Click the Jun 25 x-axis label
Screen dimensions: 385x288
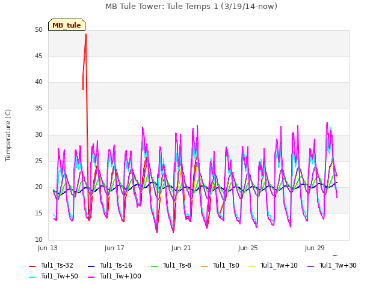tap(248, 248)
